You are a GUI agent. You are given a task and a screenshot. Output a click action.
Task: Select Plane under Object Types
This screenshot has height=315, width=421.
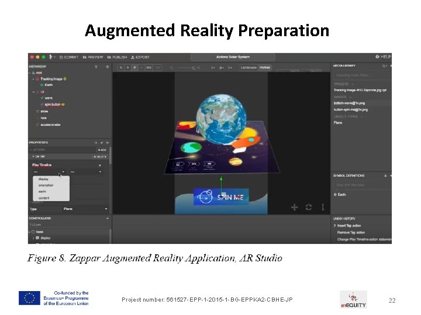point(338,123)
